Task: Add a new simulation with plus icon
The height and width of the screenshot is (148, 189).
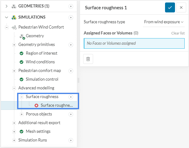Action: 71,17
